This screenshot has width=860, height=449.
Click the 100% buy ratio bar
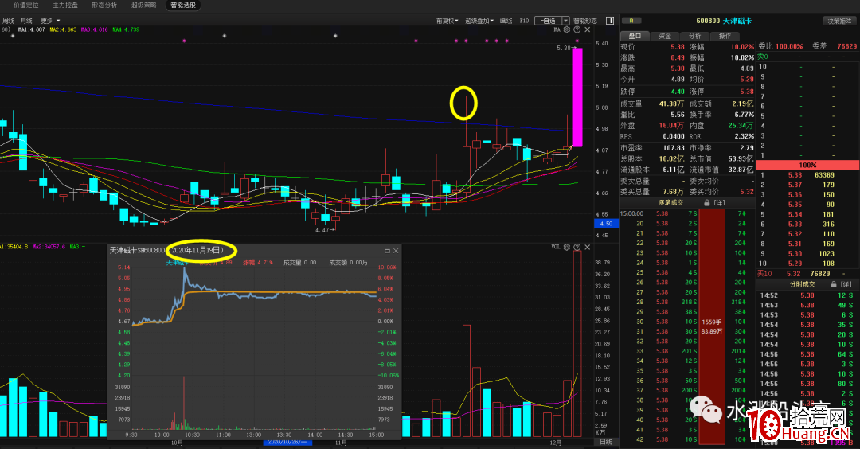point(807,165)
